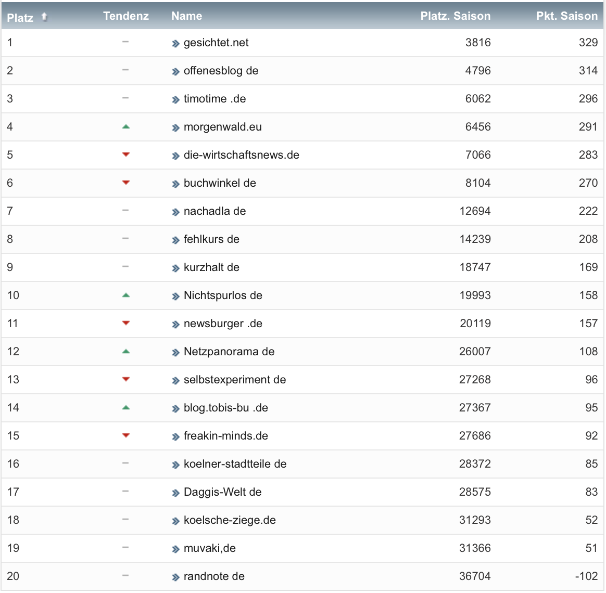Select the season points value 329

tap(588, 43)
